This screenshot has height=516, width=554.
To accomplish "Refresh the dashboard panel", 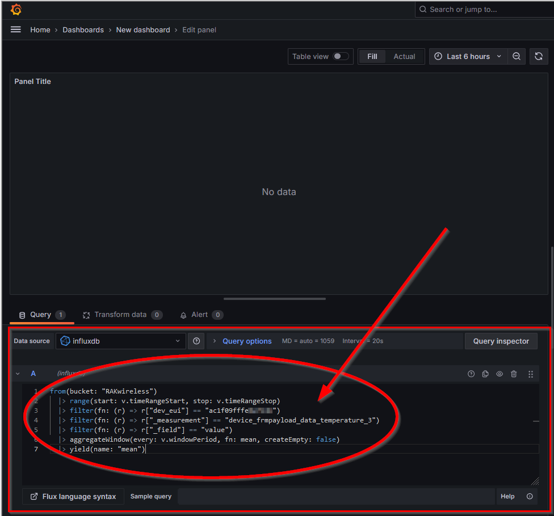I will coord(539,56).
